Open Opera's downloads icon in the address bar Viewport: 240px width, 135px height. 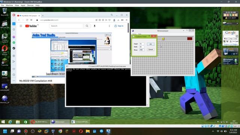tap(118, 20)
